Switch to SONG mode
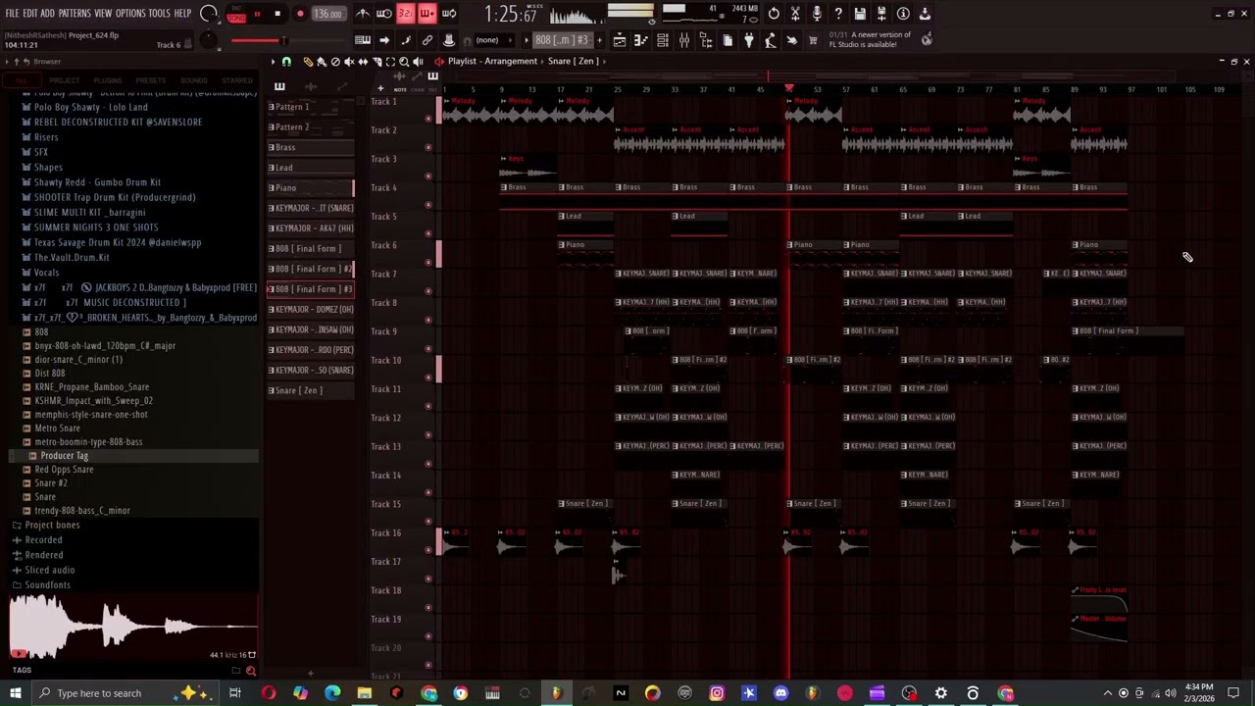Viewport: 1255px width, 706px height. coord(235,19)
